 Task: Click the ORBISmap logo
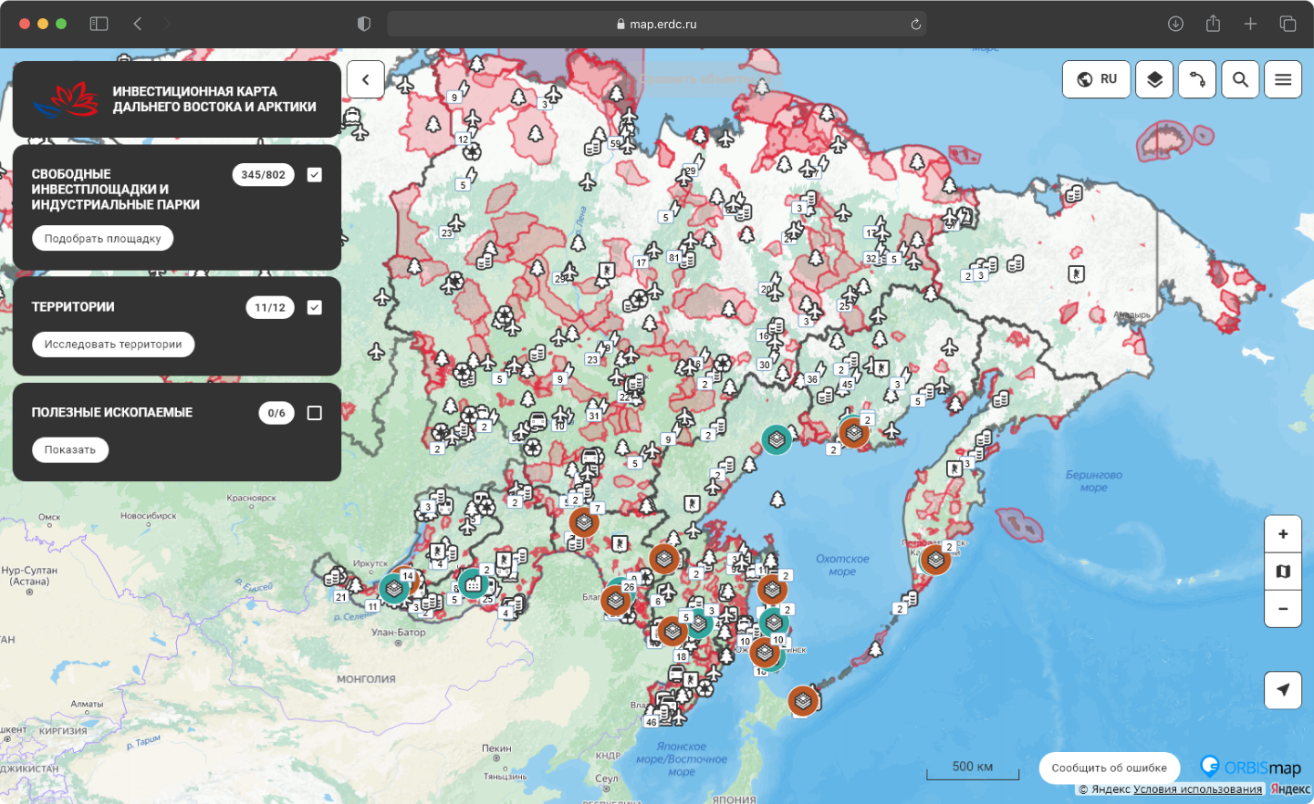pyautogui.click(x=1251, y=768)
